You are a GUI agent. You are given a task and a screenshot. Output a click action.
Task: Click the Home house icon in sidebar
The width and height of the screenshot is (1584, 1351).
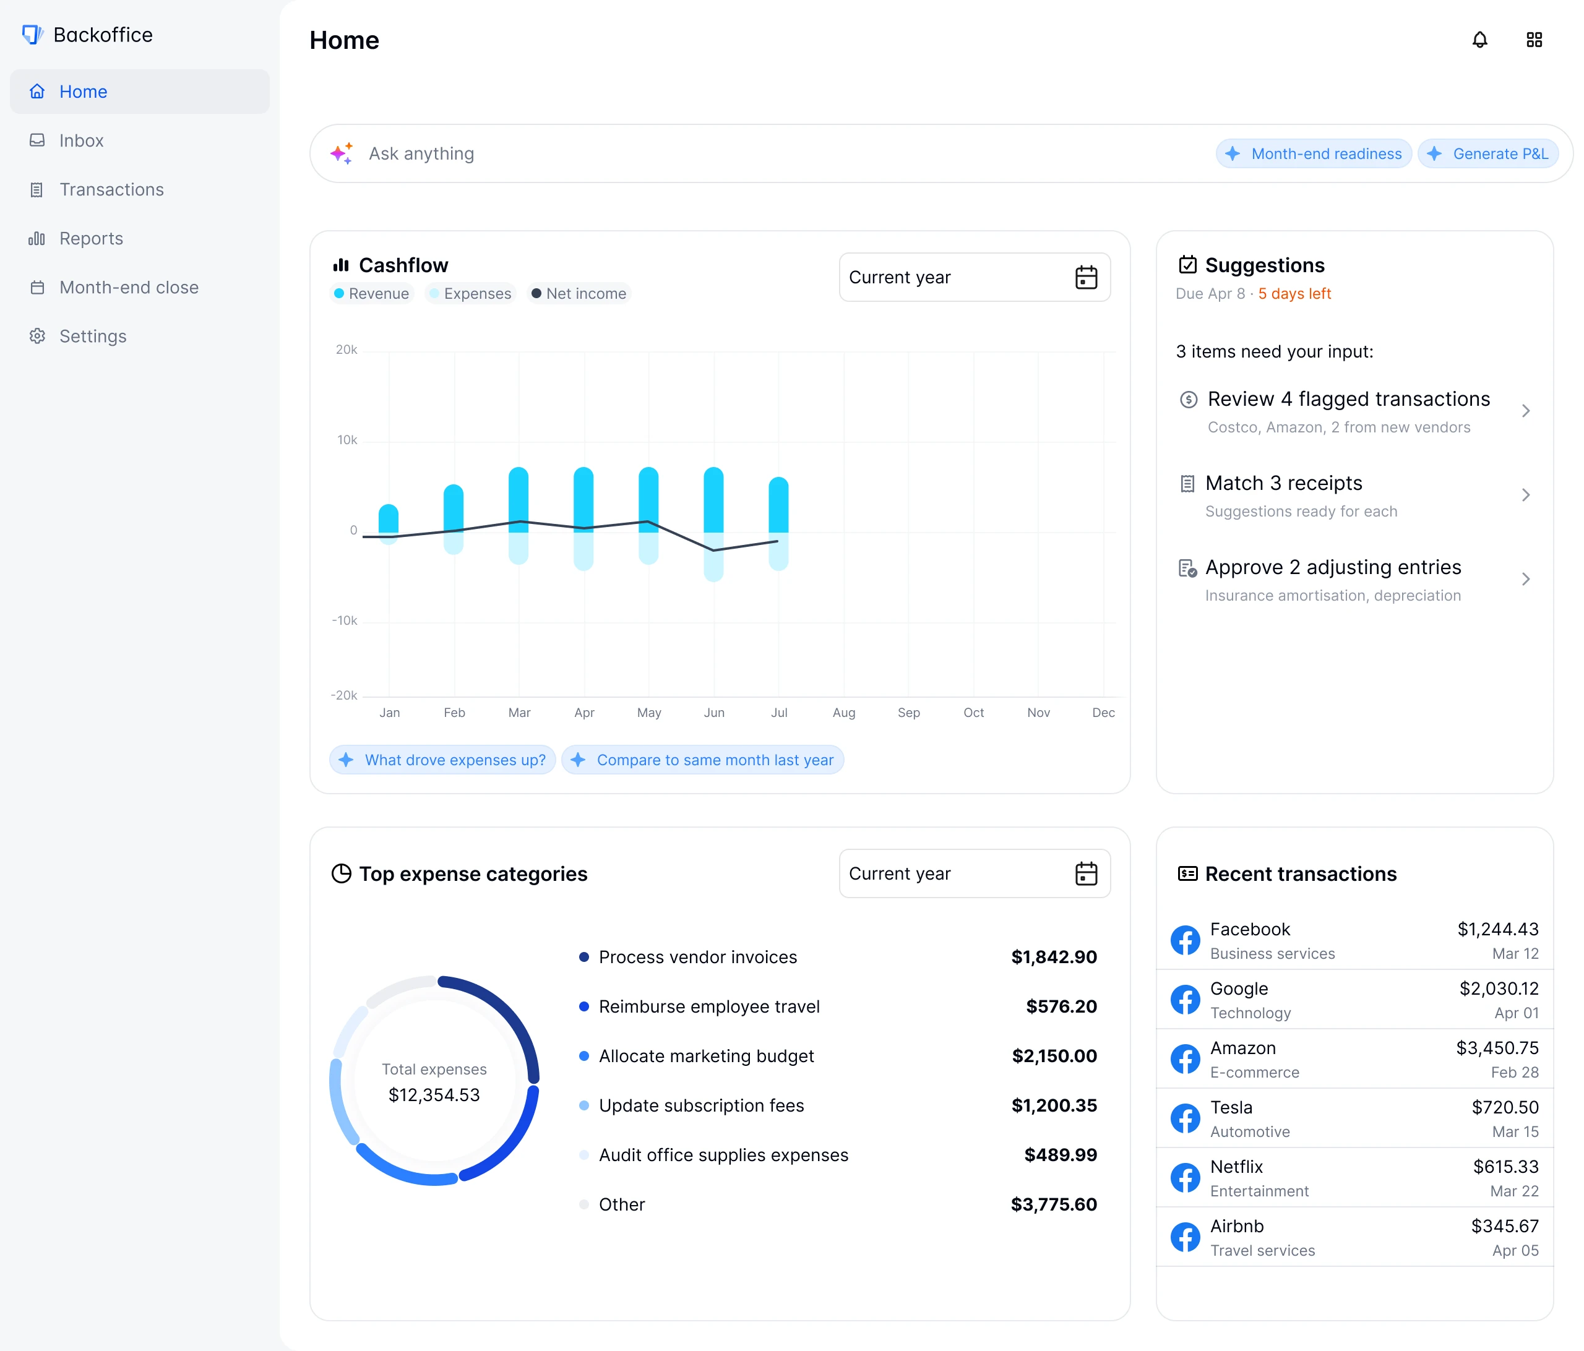click(37, 92)
